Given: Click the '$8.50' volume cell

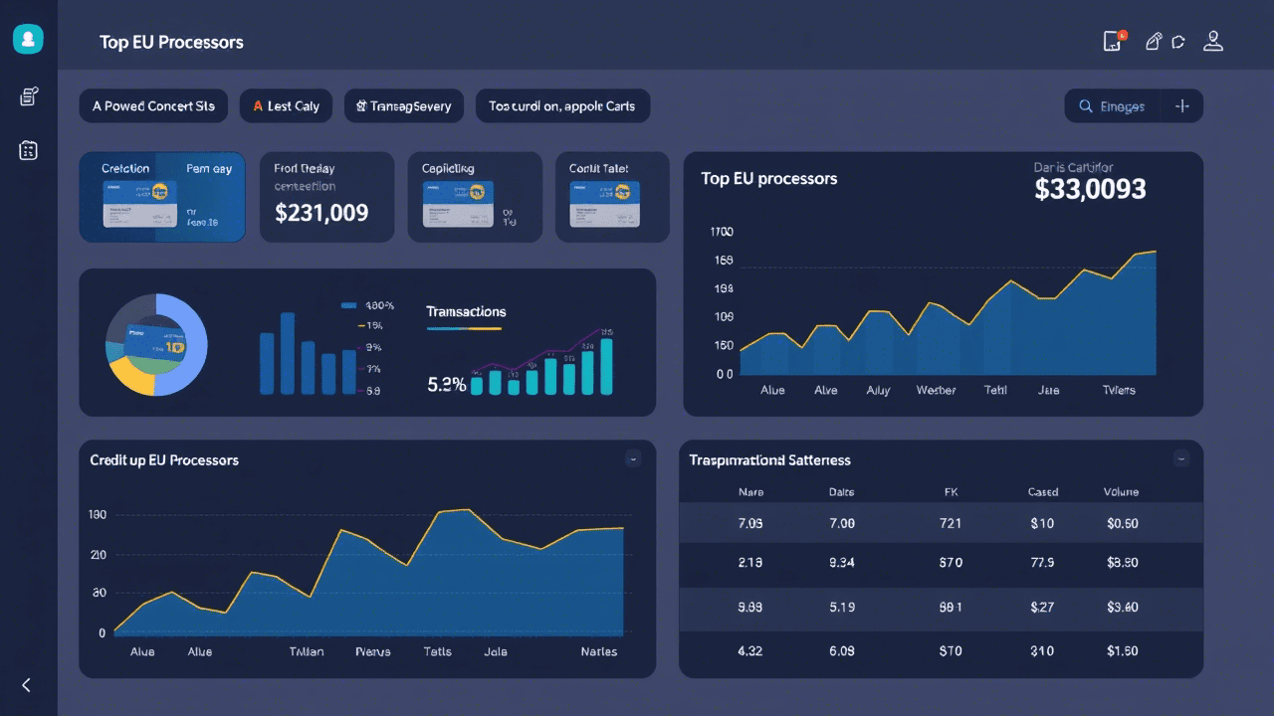Looking at the screenshot, I should (x=1123, y=563).
